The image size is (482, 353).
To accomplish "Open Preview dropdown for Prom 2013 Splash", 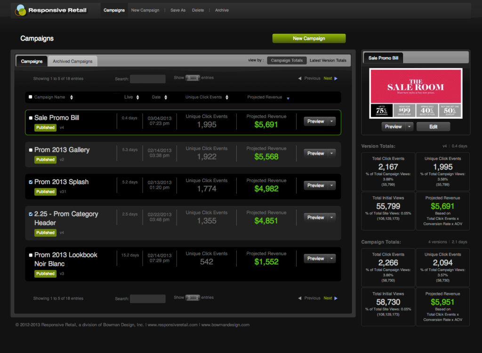I will pos(332,185).
